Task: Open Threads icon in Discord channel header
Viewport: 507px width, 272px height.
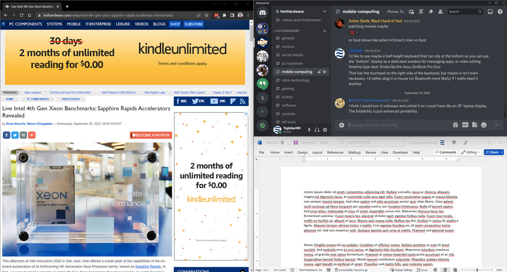Action: pos(411,12)
